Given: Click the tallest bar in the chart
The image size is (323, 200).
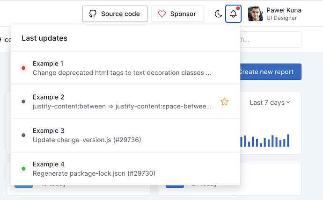Looking at the screenshot, I should click(288, 141).
